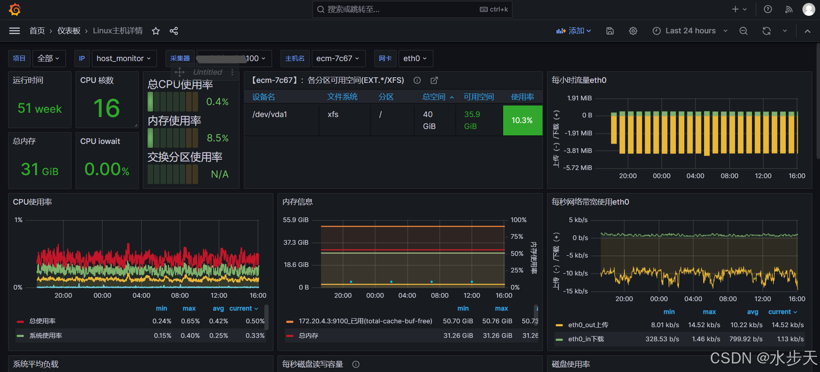Open the help question-mark icon
The width and height of the screenshot is (820, 372).
coord(768,9)
